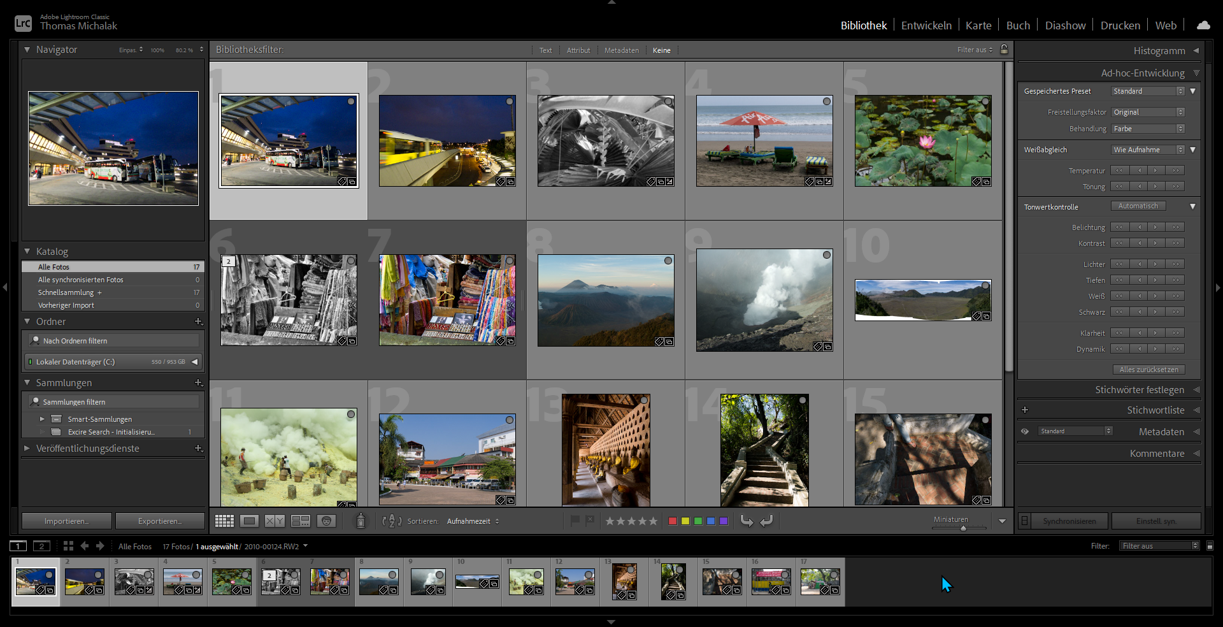This screenshot has height=627, width=1223.
Task: Add a new folder with plus icon
Action: pos(198,322)
